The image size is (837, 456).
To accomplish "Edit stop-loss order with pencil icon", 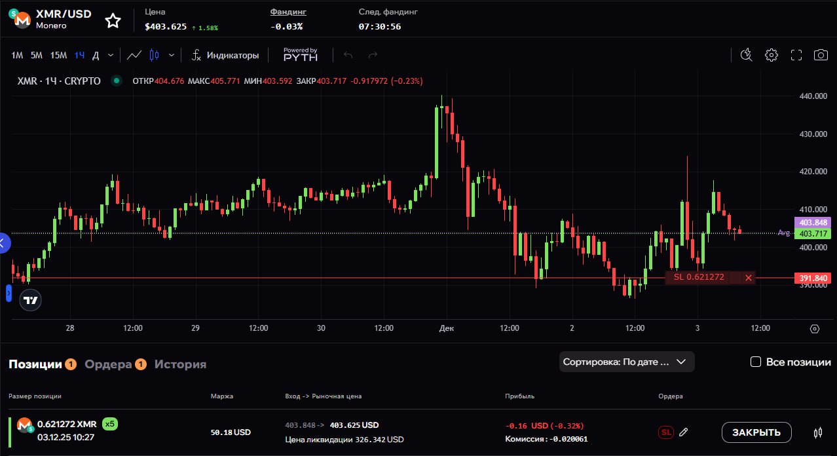I will tap(684, 432).
